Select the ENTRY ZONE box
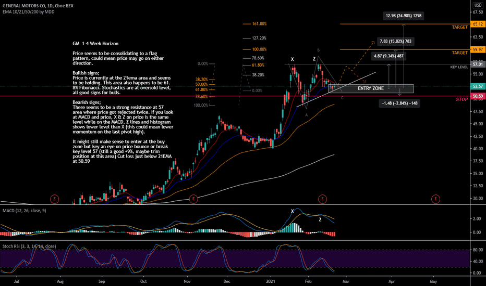Image resolution: width=486 pixels, height=286 pixels. click(x=371, y=88)
